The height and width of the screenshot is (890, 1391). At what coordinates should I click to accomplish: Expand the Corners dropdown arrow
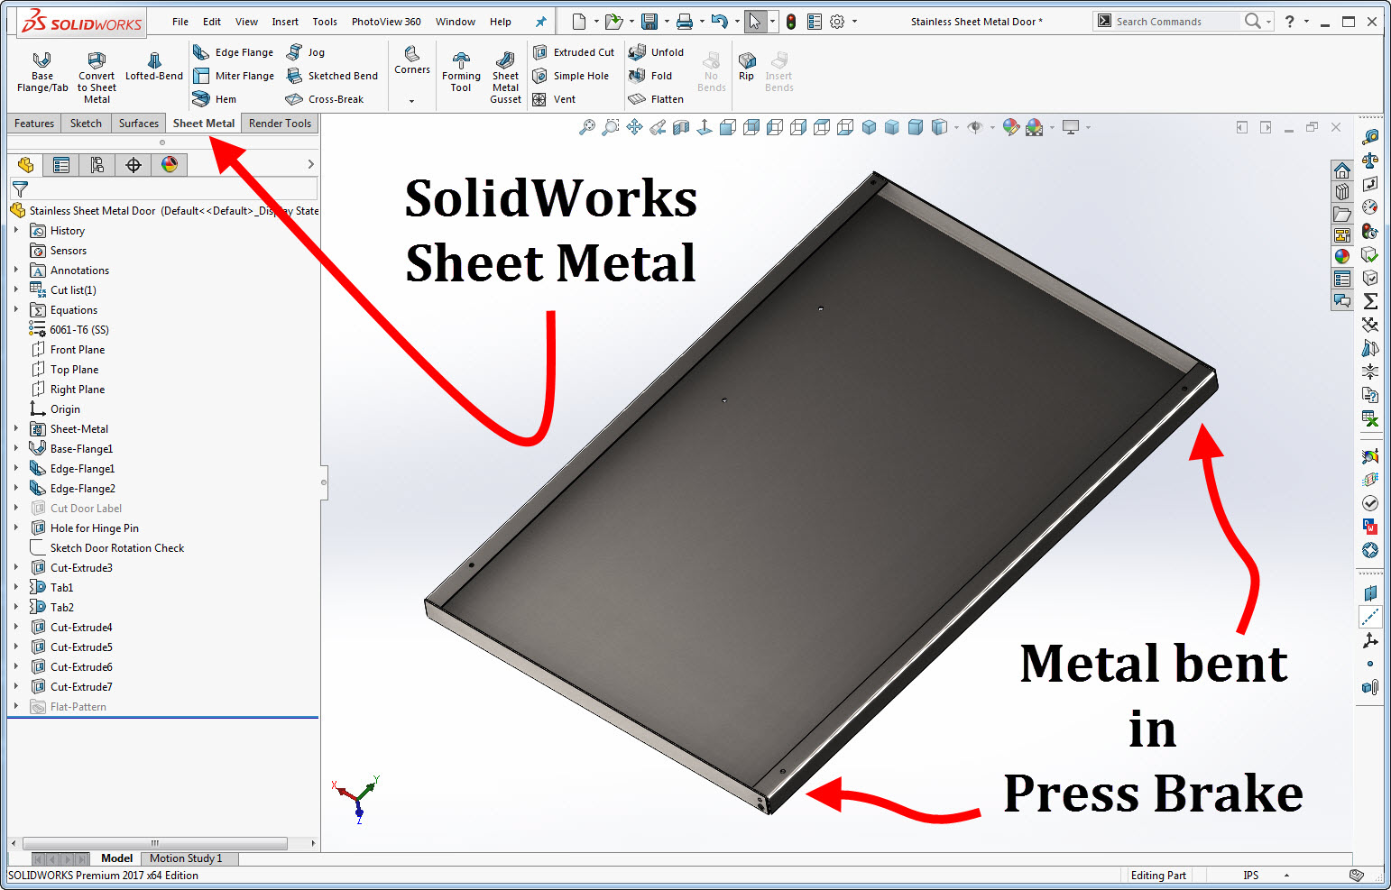[x=411, y=101]
